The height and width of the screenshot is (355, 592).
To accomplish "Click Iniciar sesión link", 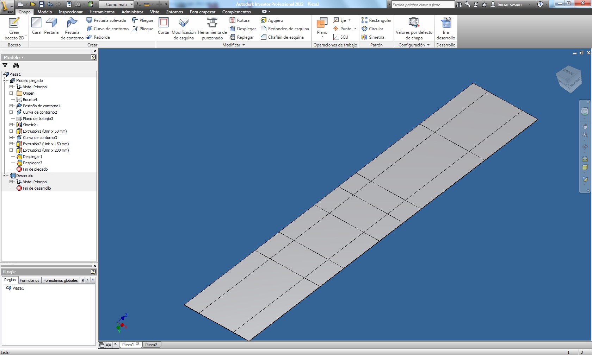I will pos(506,4).
